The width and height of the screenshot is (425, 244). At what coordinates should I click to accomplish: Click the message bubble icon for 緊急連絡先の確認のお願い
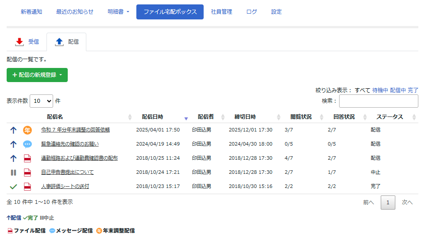[27, 144]
